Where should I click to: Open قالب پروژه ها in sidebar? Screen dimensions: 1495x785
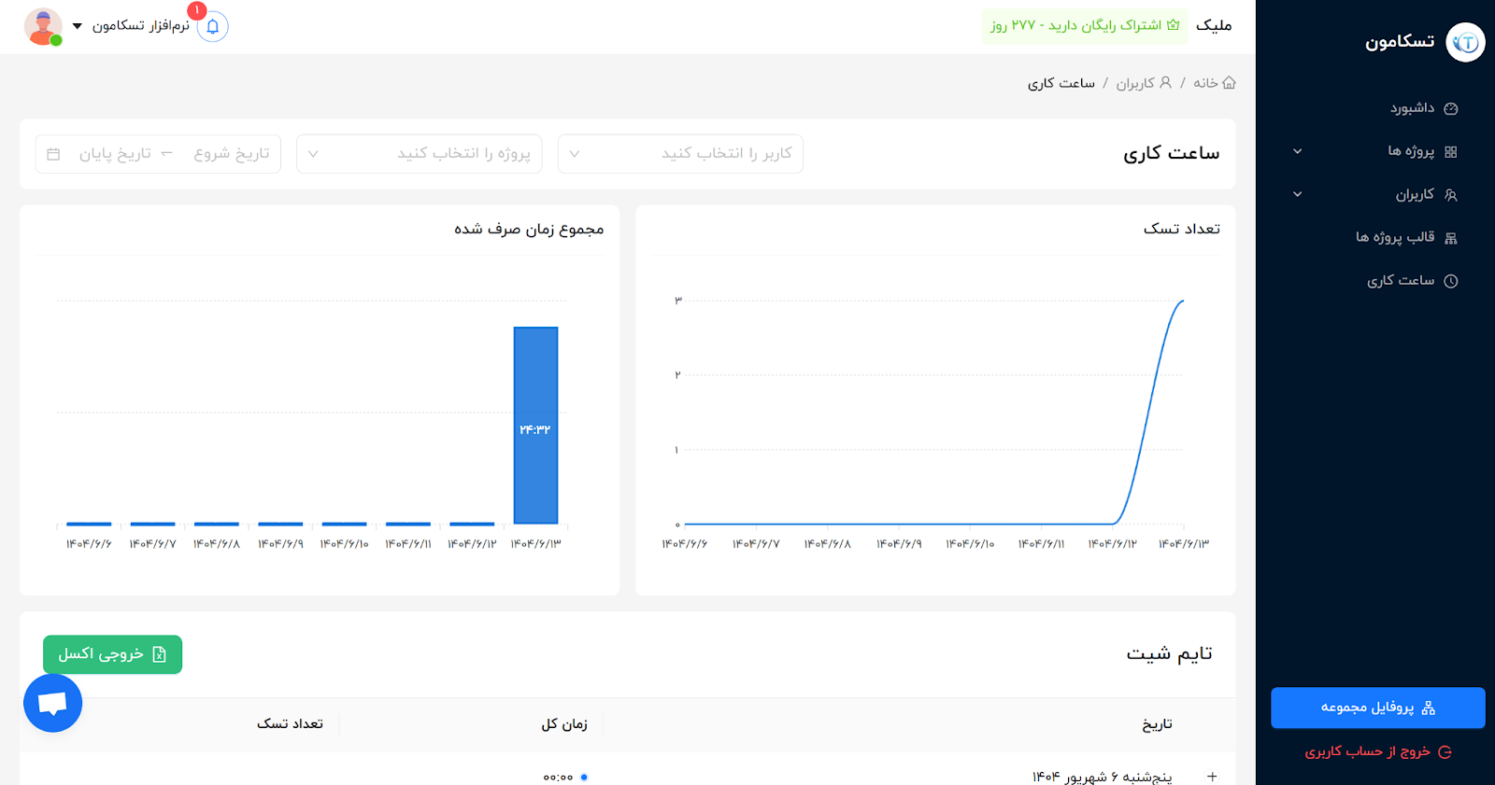coord(1395,237)
